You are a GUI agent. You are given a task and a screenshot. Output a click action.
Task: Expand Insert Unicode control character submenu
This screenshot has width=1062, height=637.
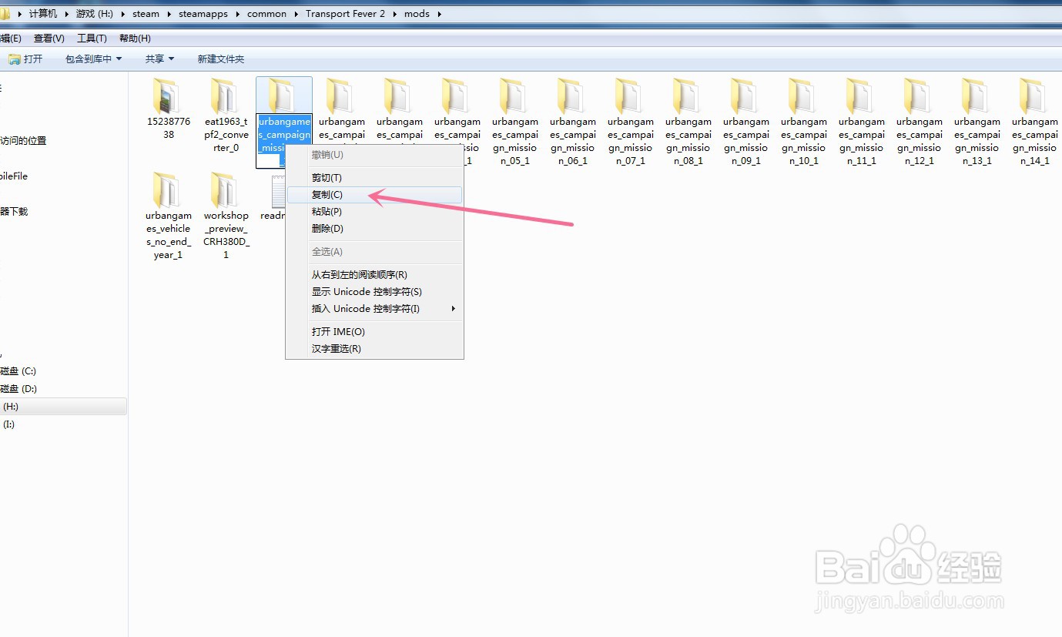point(374,309)
